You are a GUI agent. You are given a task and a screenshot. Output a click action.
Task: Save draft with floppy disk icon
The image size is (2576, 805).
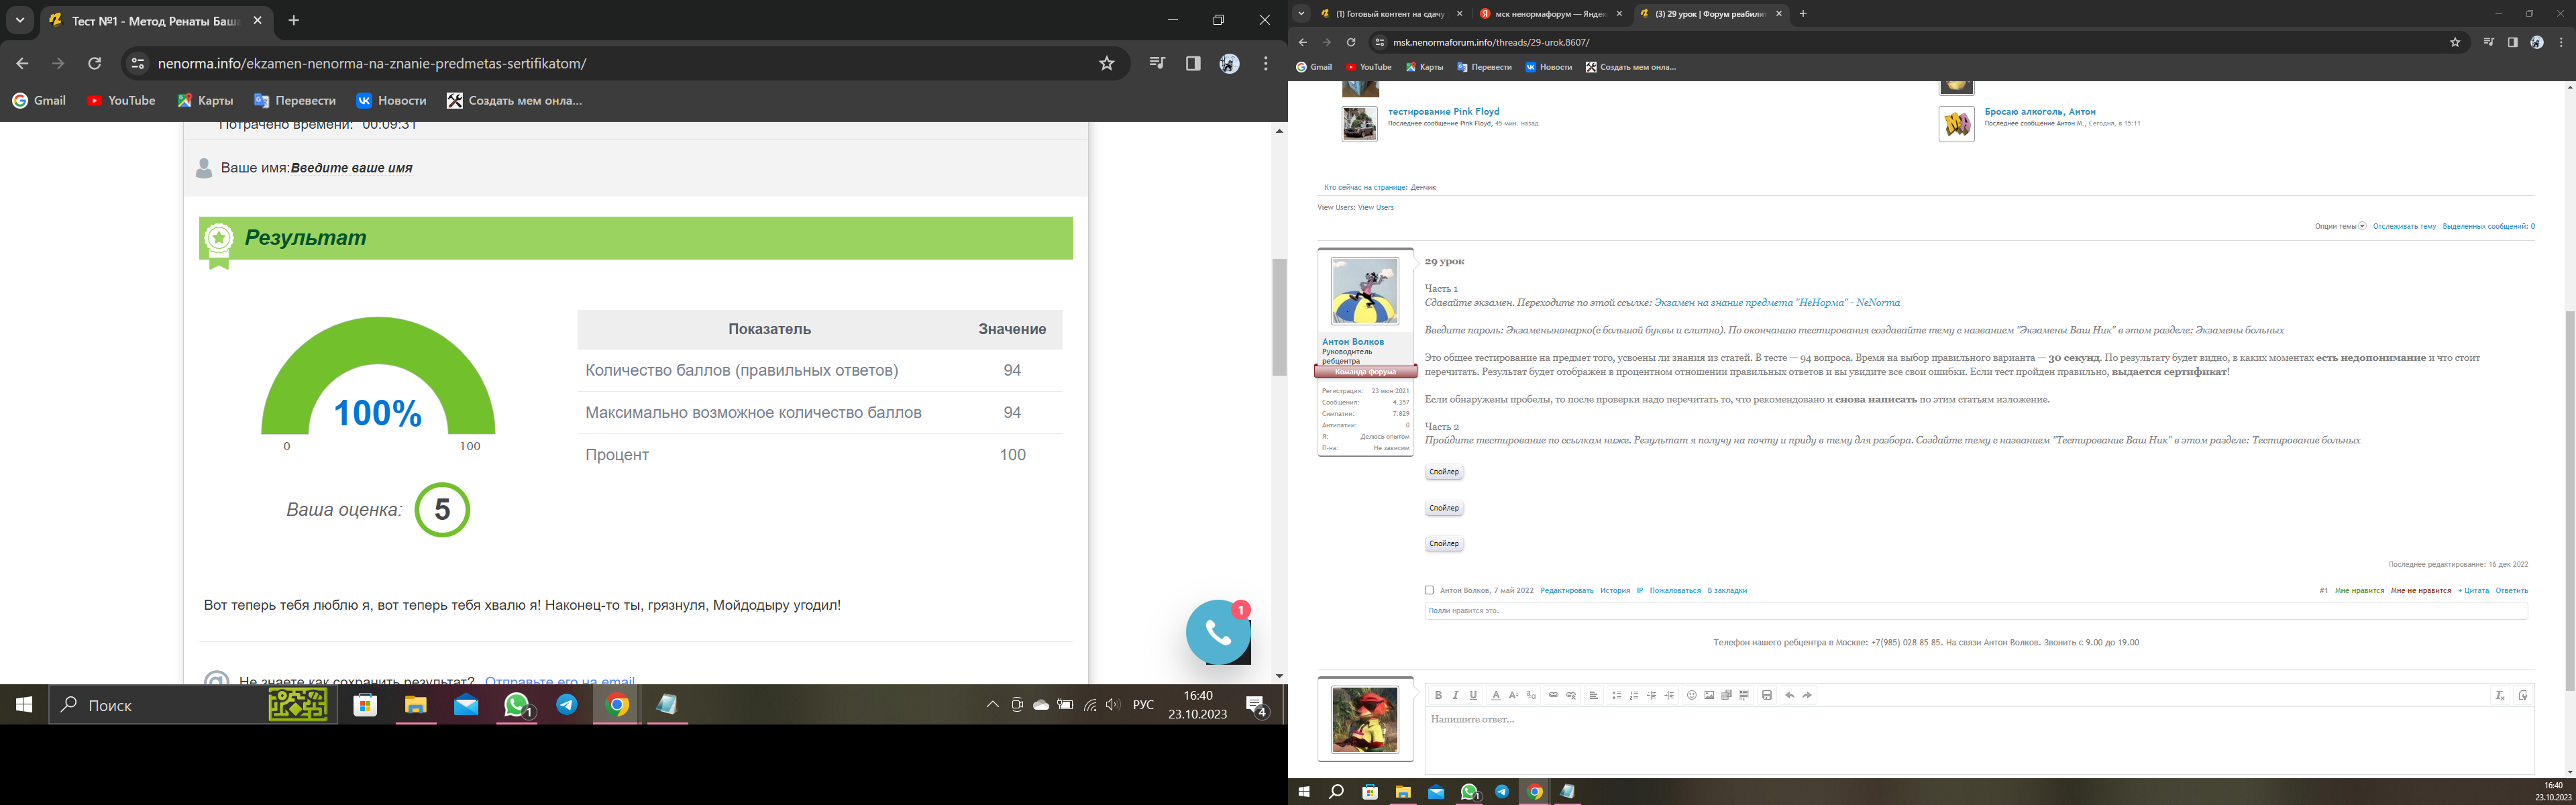point(1767,695)
